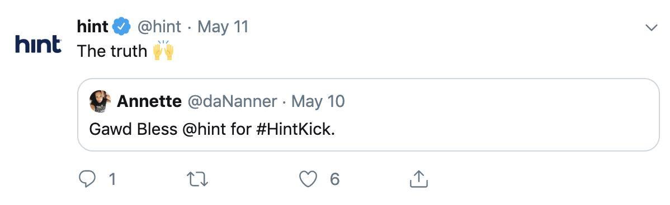Open the Annette display name
The image size is (670, 205).
(x=149, y=101)
